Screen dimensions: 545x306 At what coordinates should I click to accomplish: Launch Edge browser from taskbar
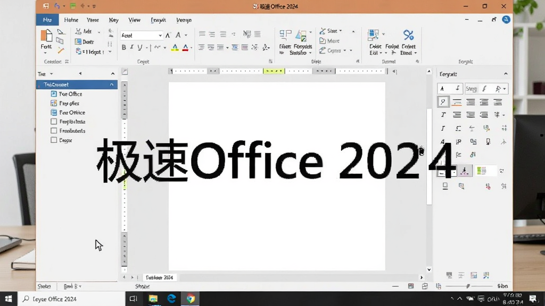point(171,299)
